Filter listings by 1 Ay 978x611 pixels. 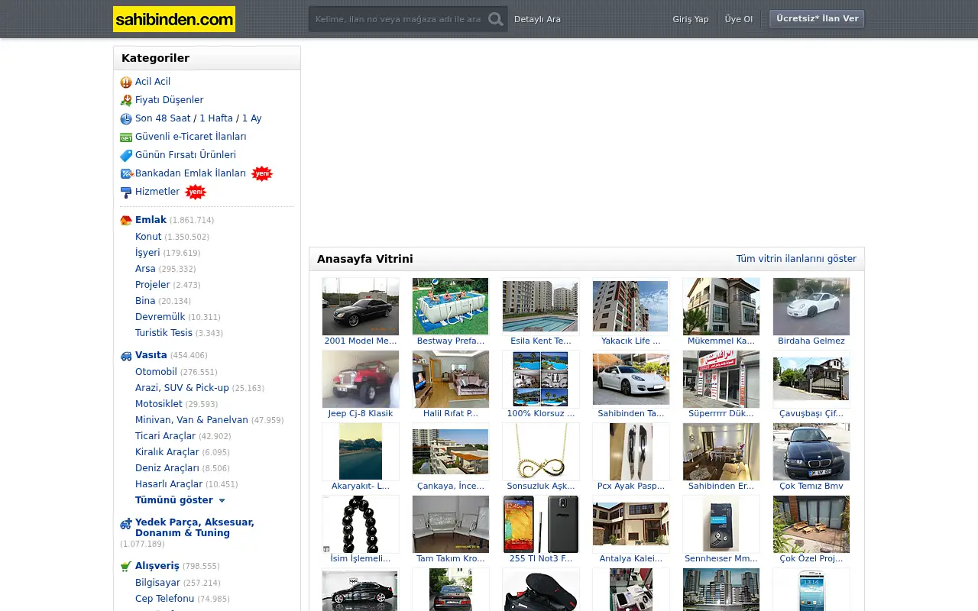point(252,118)
